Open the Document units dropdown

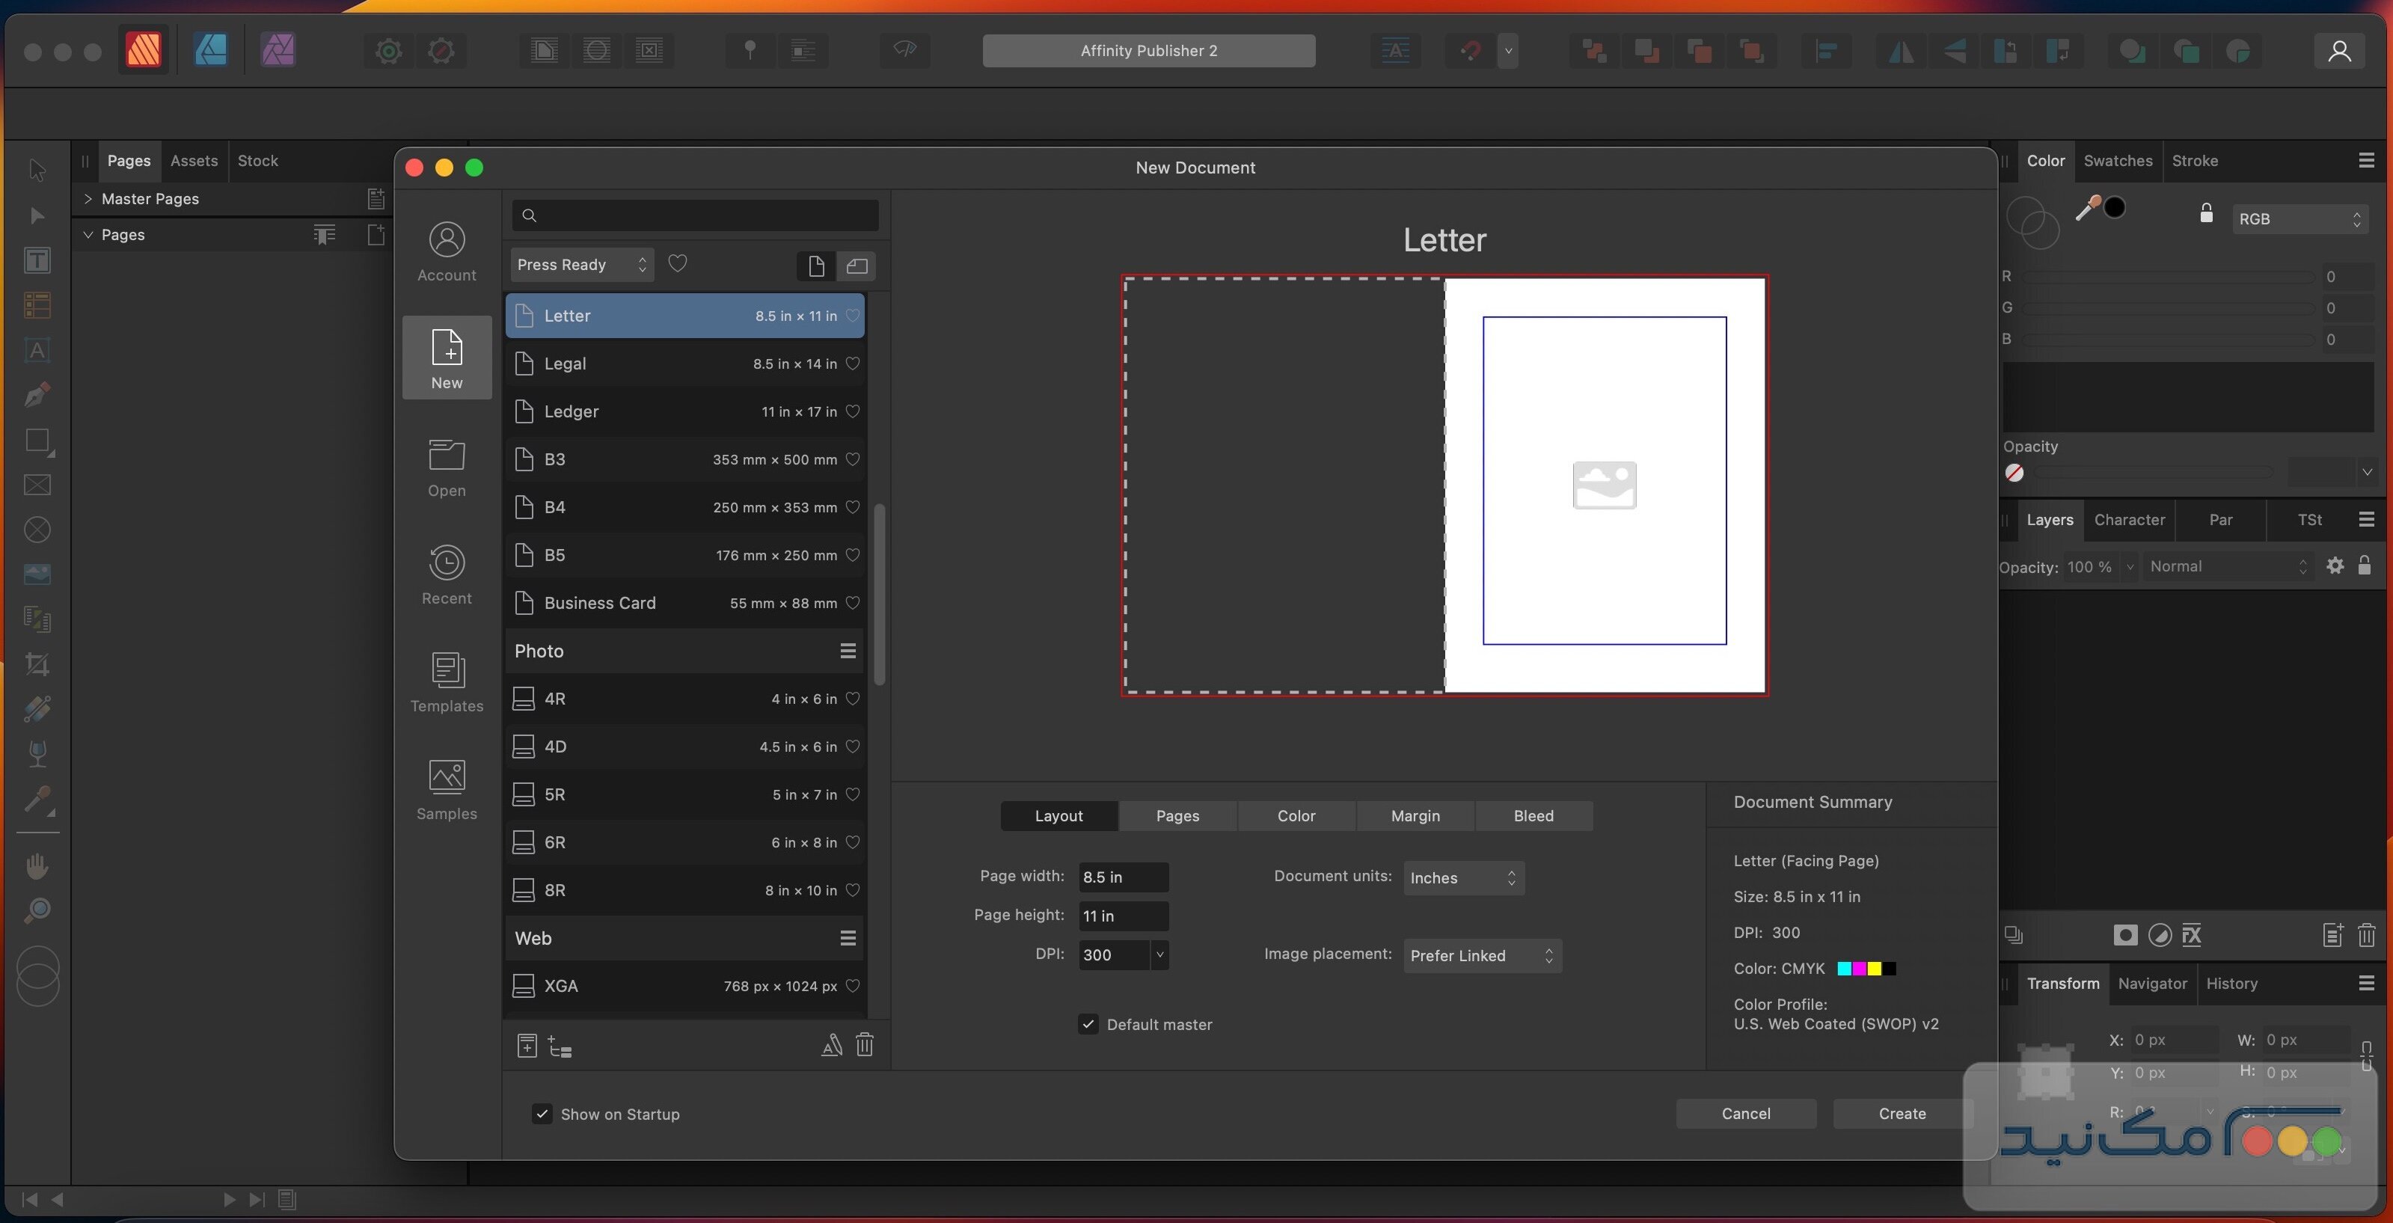(1462, 877)
